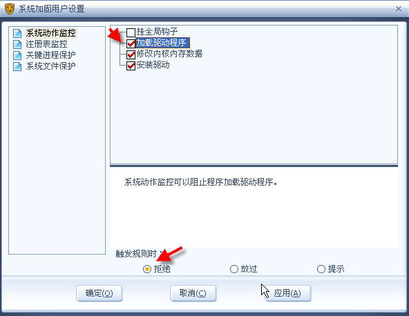Click the 取消(C) button
This screenshot has height=316, width=409.
pos(193,293)
